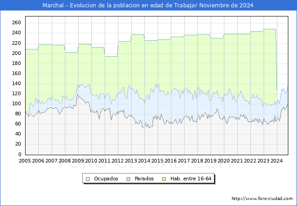Screen dimensions: 297x206
Task: Click the 180 y-axis value
Action: (16, 63)
